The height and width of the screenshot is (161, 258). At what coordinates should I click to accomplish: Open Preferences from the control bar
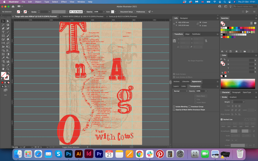coord(141,12)
